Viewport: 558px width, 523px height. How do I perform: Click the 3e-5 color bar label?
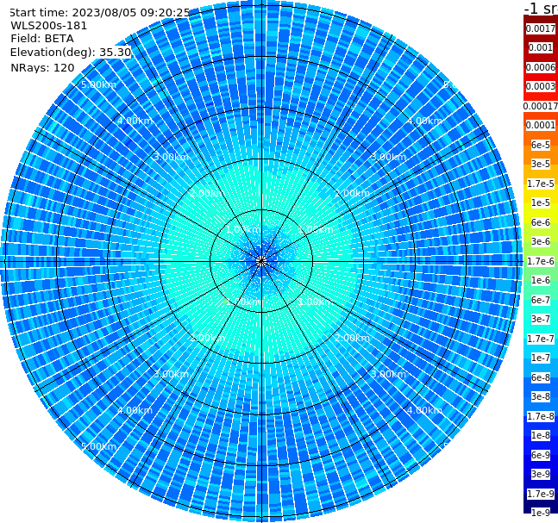click(x=541, y=164)
